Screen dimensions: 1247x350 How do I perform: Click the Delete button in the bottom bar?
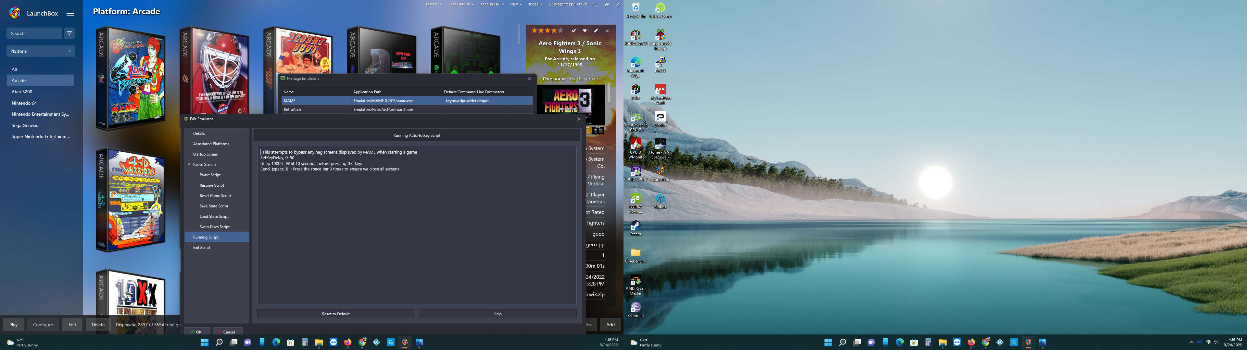point(98,325)
